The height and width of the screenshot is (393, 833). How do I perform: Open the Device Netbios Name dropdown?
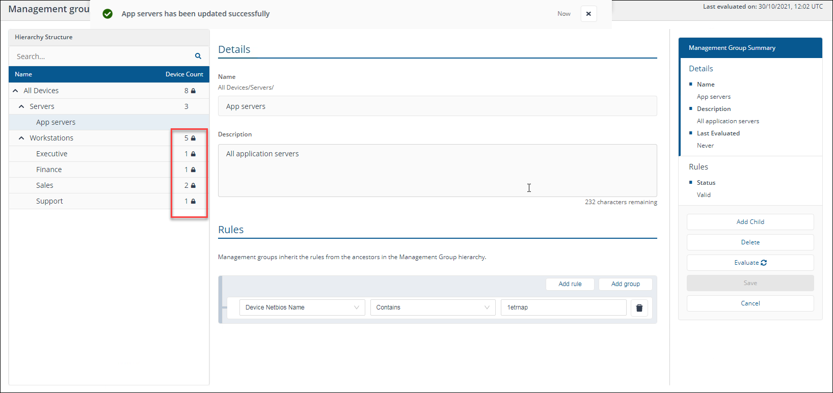coord(302,307)
